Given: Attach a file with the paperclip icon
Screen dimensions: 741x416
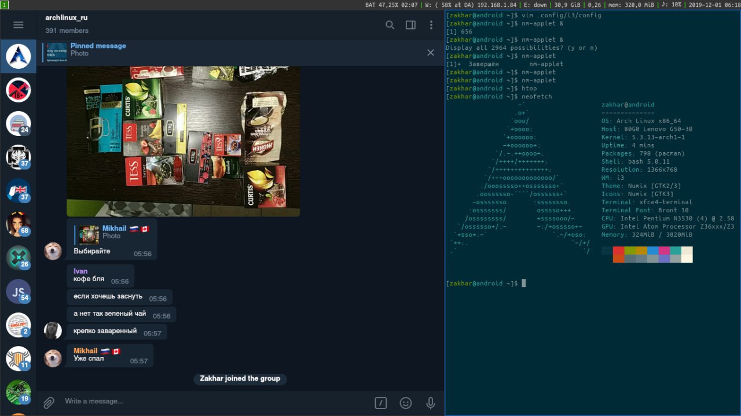Looking at the screenshot, I should click(x=49, y=403).
